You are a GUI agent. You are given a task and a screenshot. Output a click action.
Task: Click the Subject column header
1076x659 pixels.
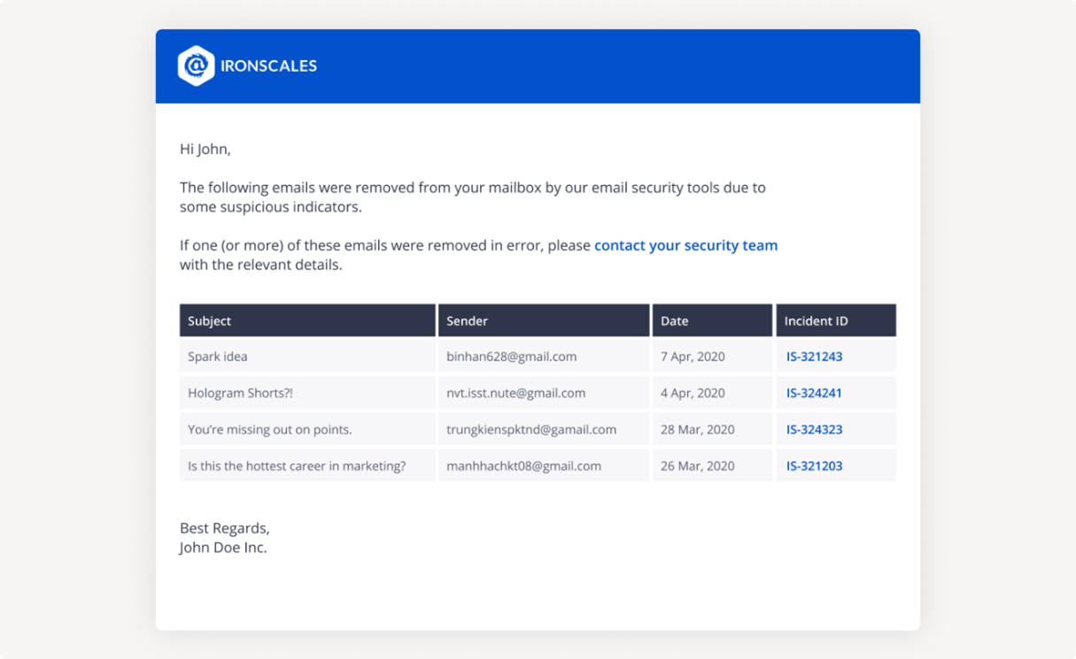[x=307, y=321]
